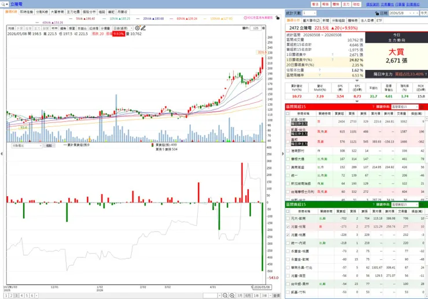Expand statistics section with down arrow

pos(357,81)
